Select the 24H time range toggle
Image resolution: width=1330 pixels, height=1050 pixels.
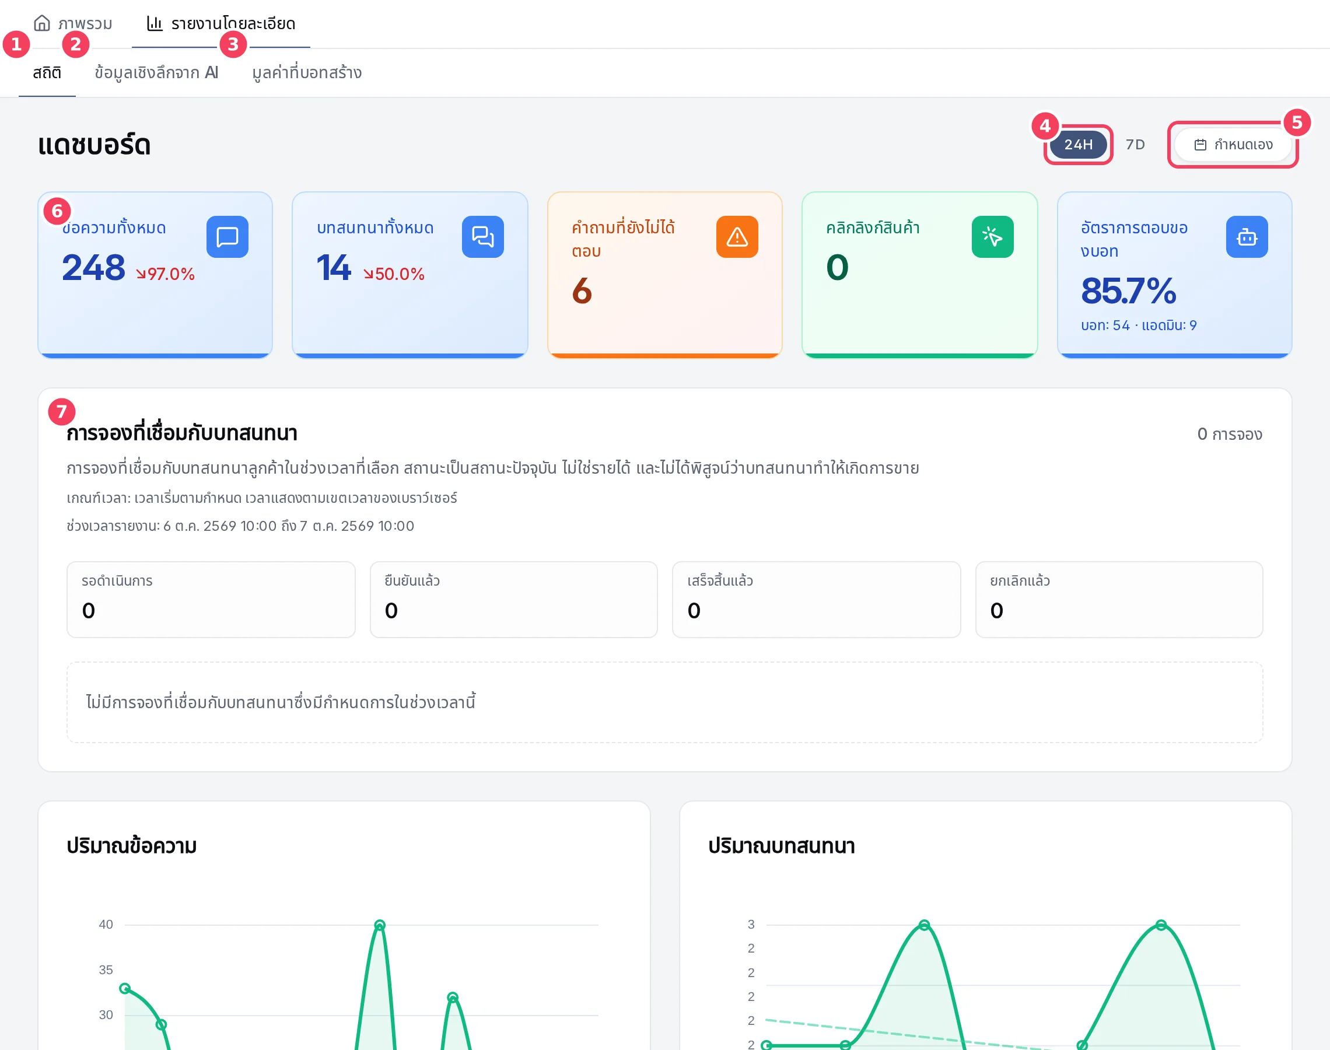(x=1078, y=145)
